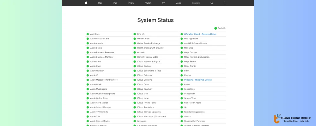Click status dot beside Apple TV+
This screenshot has width=316, height=126.
pyautogui.click(x=88, y=116)
